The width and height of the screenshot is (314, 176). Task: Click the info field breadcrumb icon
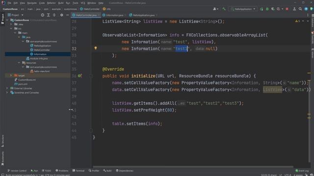click(104, 9)
